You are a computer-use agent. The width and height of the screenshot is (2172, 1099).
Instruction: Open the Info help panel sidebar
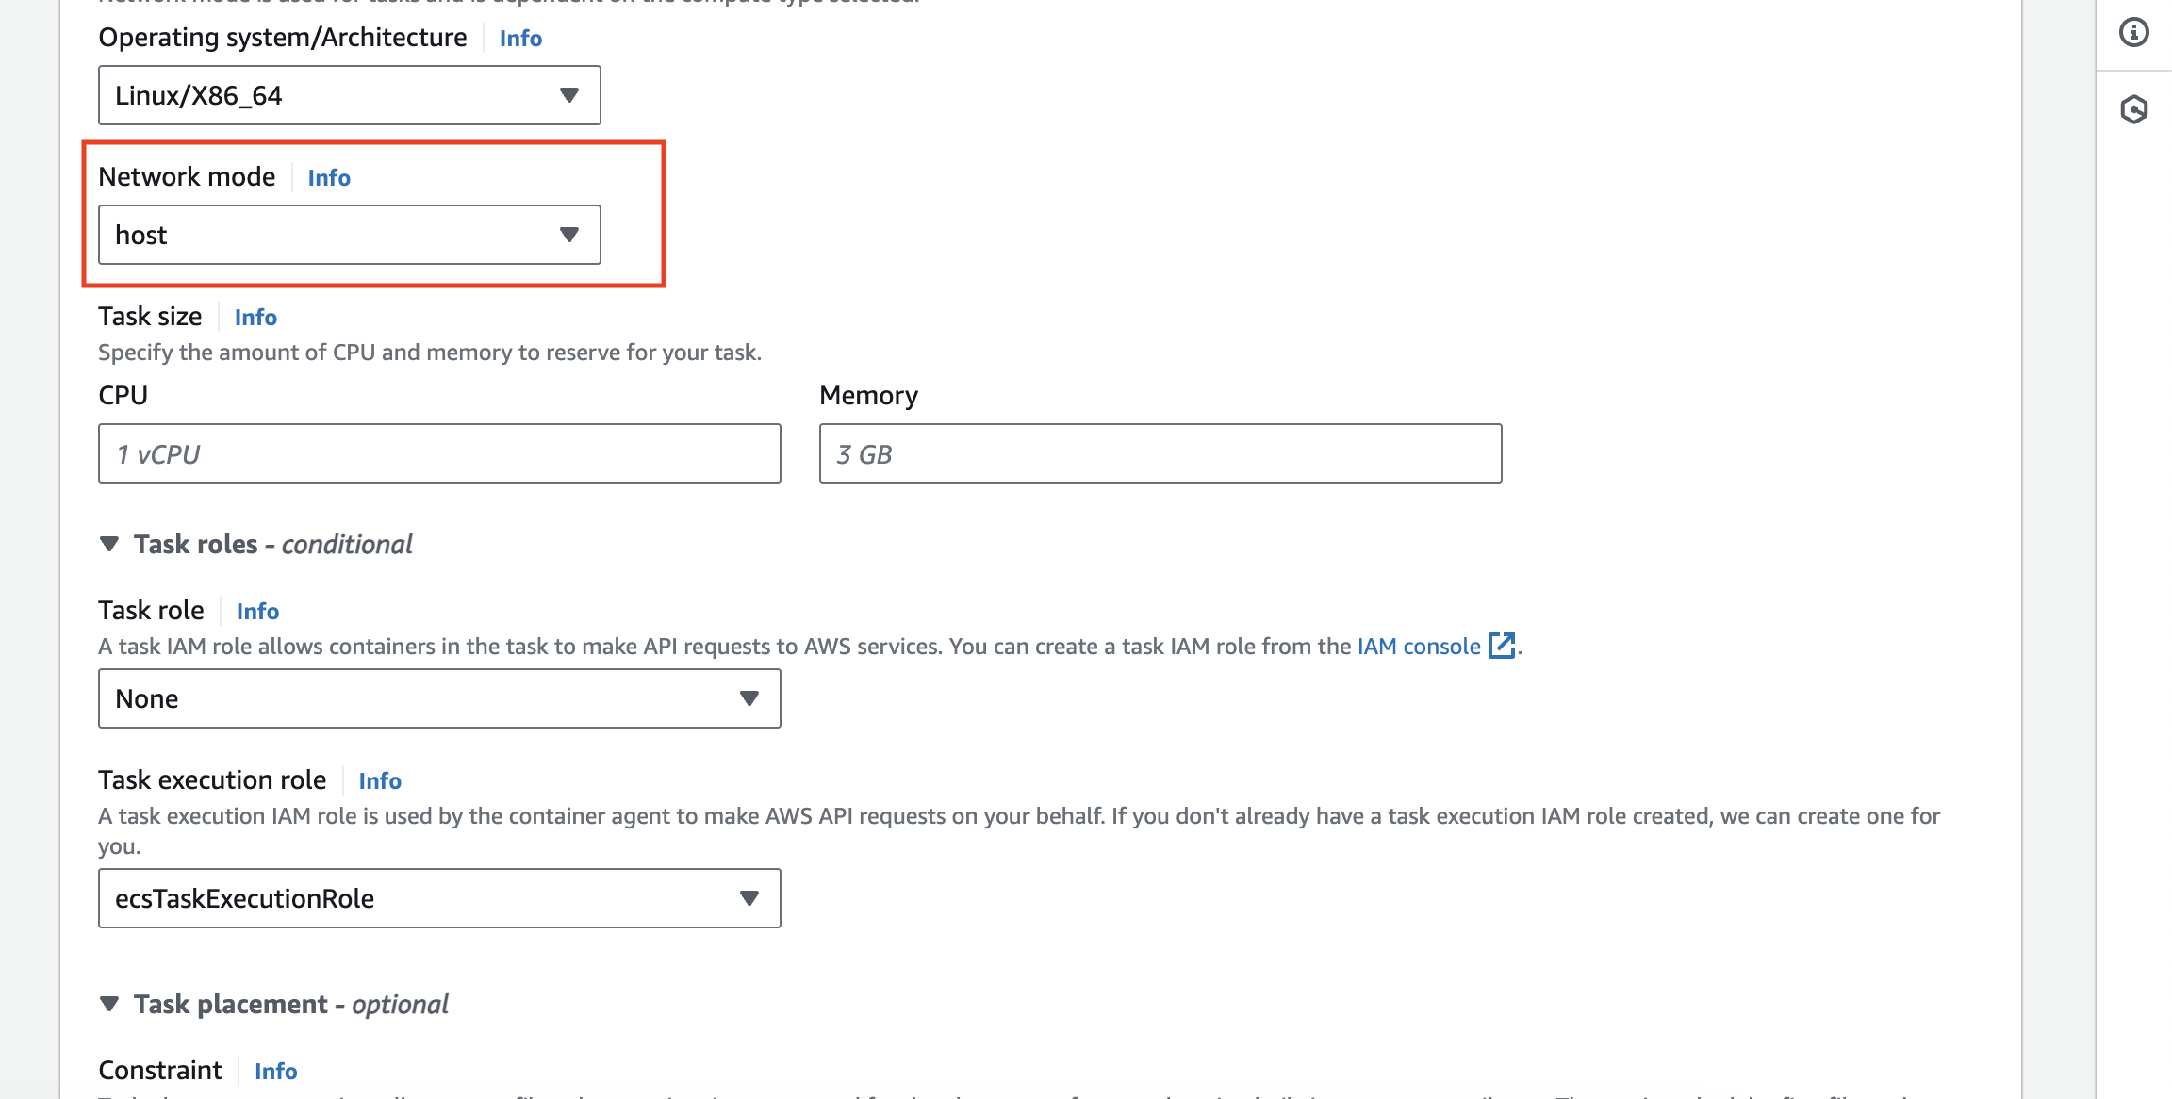2134,31
